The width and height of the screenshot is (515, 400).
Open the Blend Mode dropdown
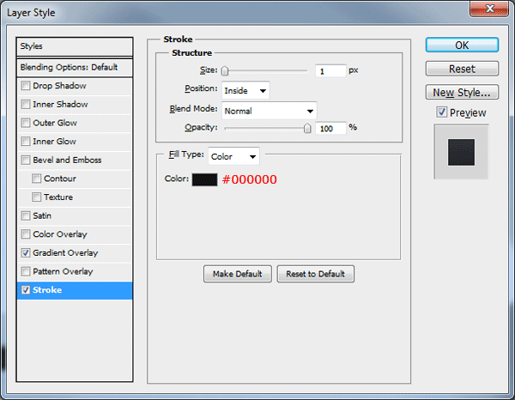[269, 111]
